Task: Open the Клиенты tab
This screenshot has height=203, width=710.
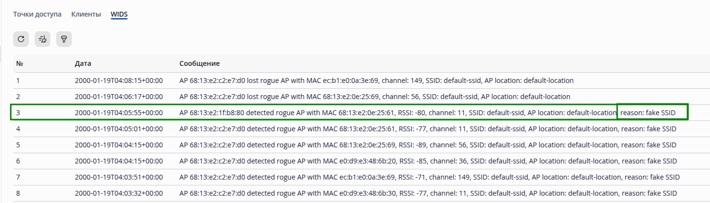Action: click(86, 14)
